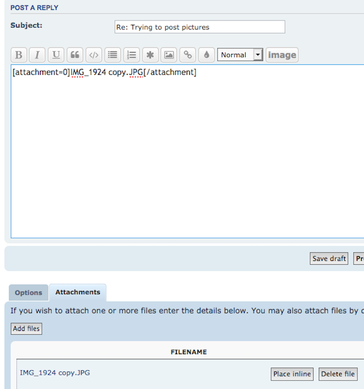Click the Save draft button

click(329, 259)
